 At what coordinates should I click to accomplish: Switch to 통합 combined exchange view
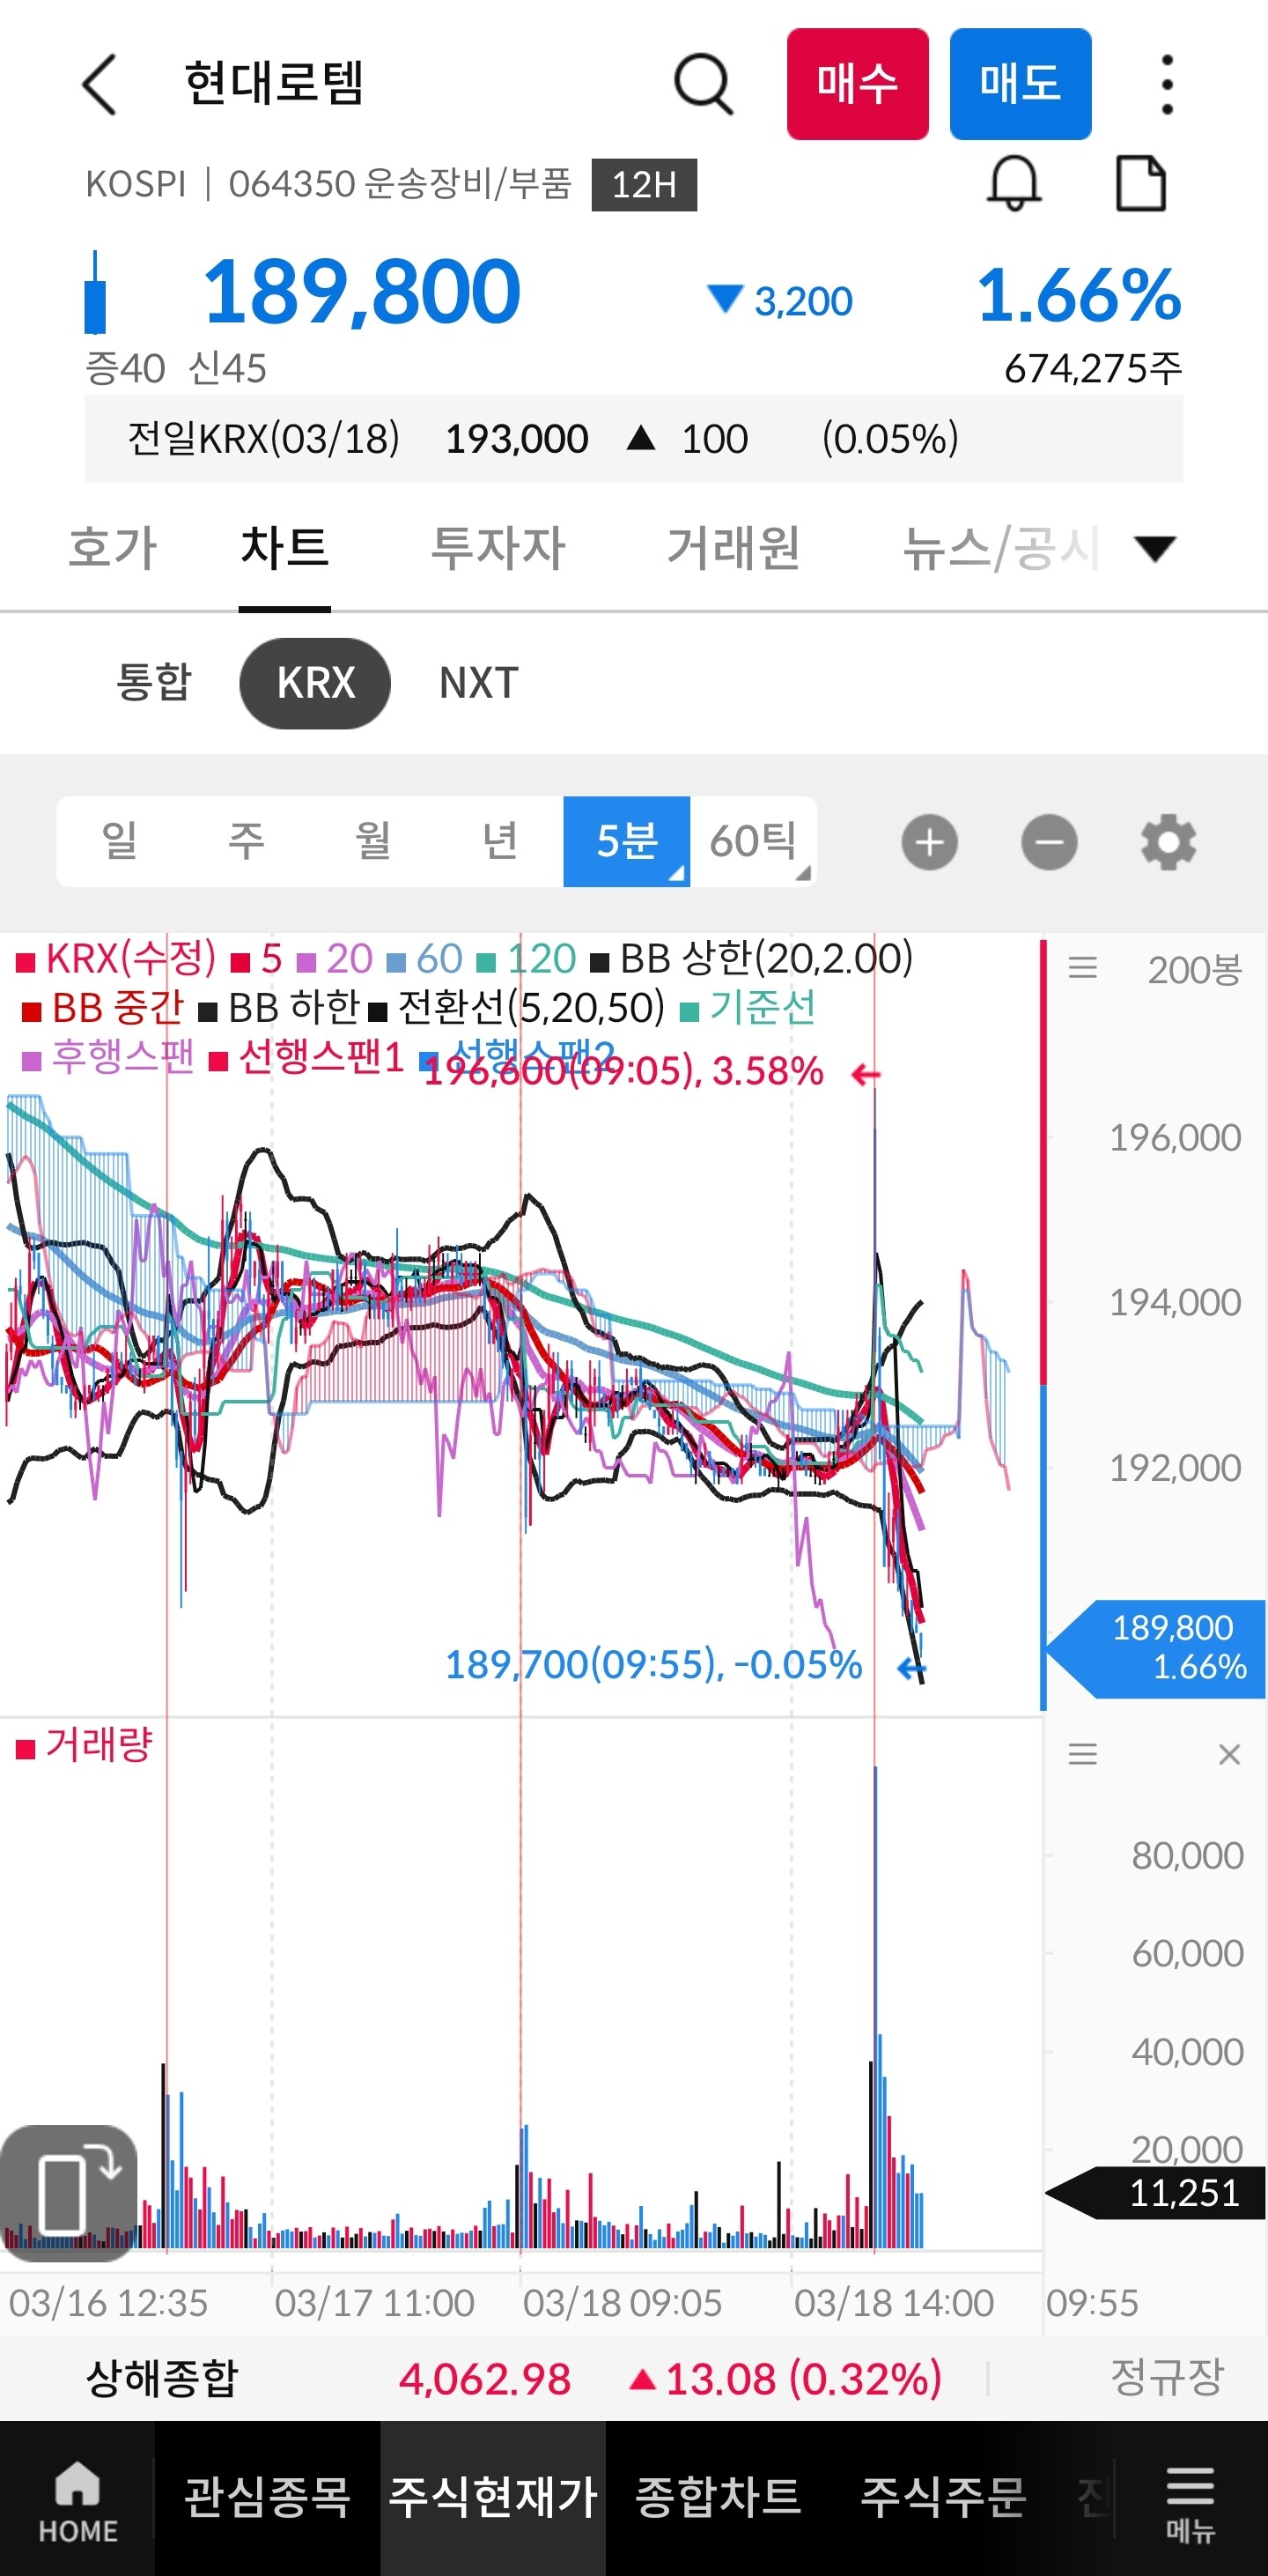153,681
